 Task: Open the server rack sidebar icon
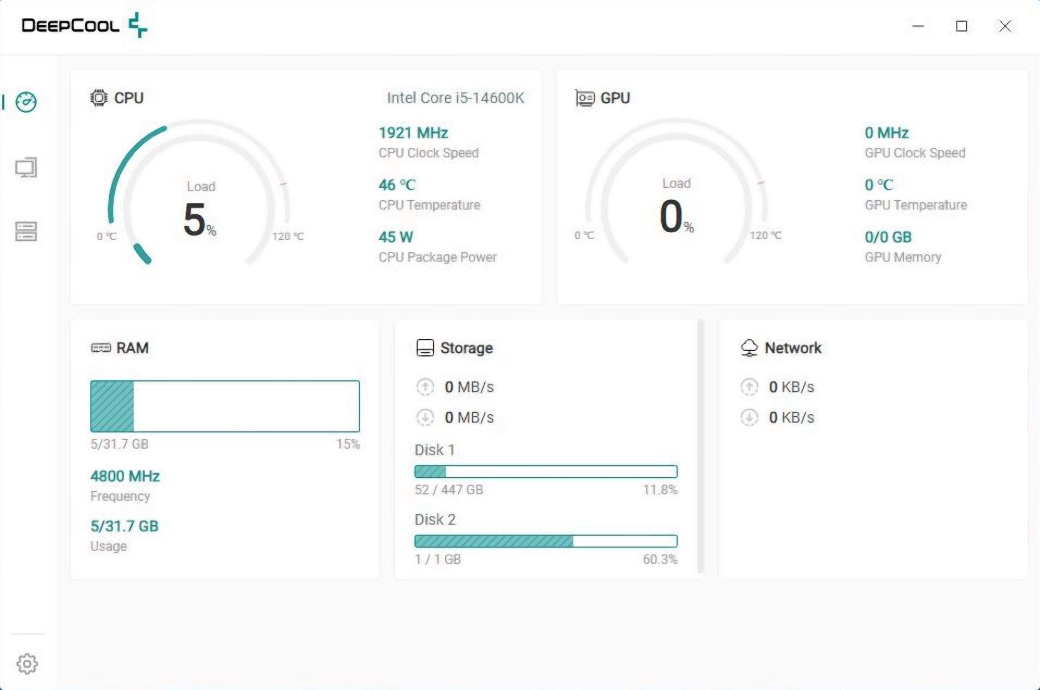point(26,231)
